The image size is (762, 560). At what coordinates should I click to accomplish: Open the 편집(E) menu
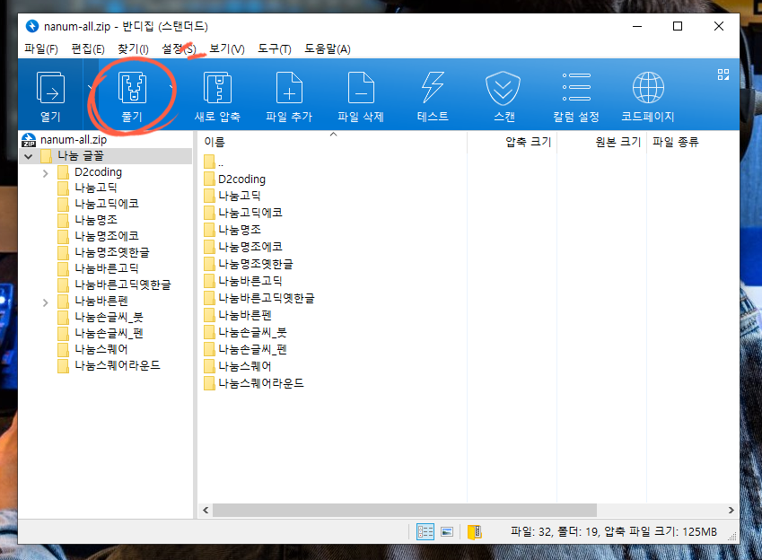point(88,49)
